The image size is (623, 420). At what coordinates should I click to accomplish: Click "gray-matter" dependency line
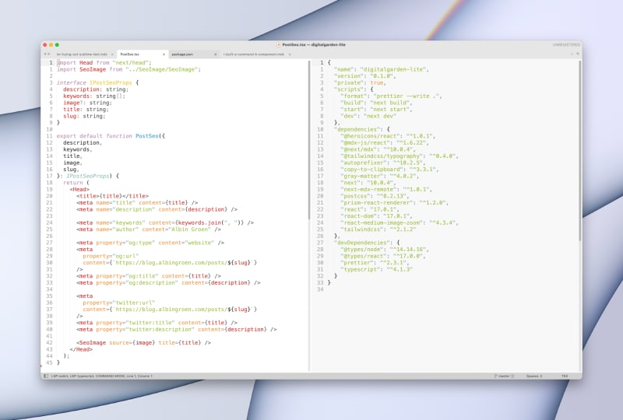click(x=380, y=177)
